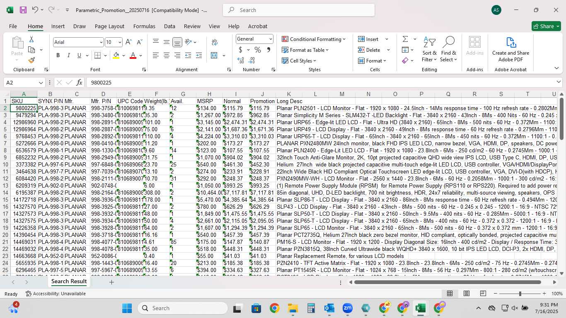Image resolution: width=566 pixels, height=318 pixels.
Task: Click the zoom slider handle
Action: 520,294
